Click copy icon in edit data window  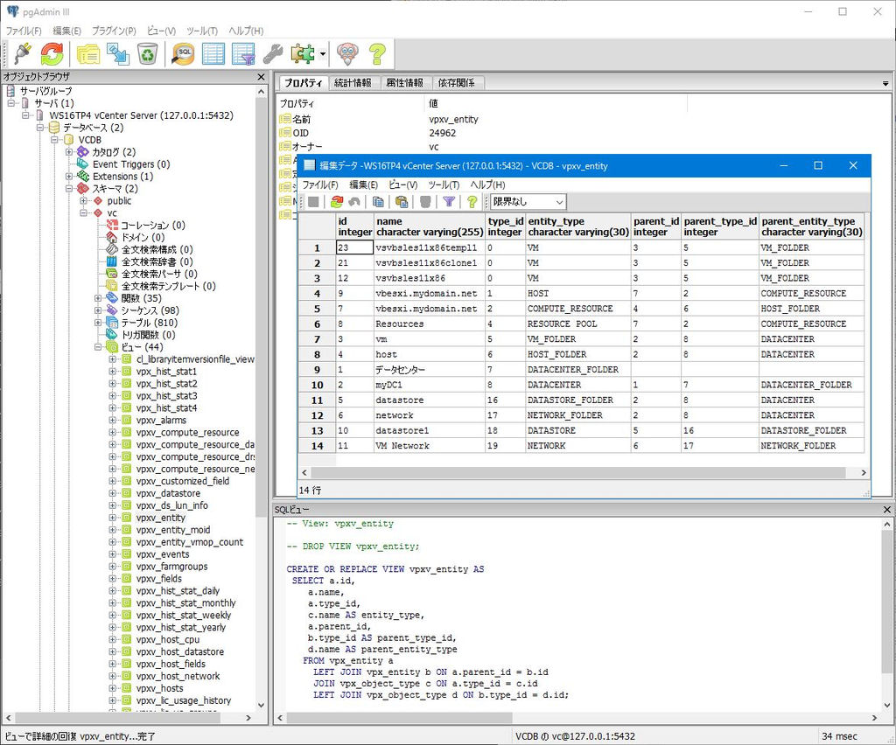[378, 201]
